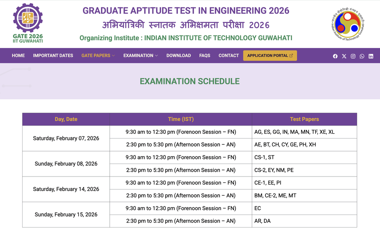Open the LinkedIn icon
This screenshot has width=380, height=236.
click(x=371, y=56)
